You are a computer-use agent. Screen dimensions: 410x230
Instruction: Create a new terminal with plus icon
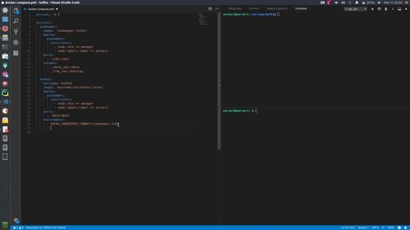click(x=372, y=9)
